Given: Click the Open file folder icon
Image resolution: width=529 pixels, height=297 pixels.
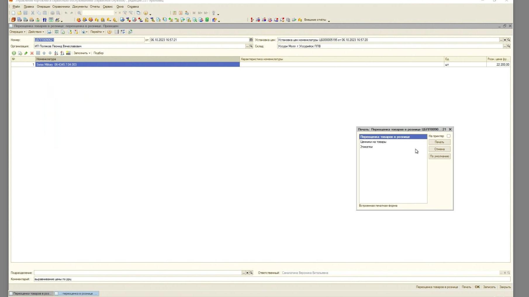Looking at the screenshot, I should [19, 13].
